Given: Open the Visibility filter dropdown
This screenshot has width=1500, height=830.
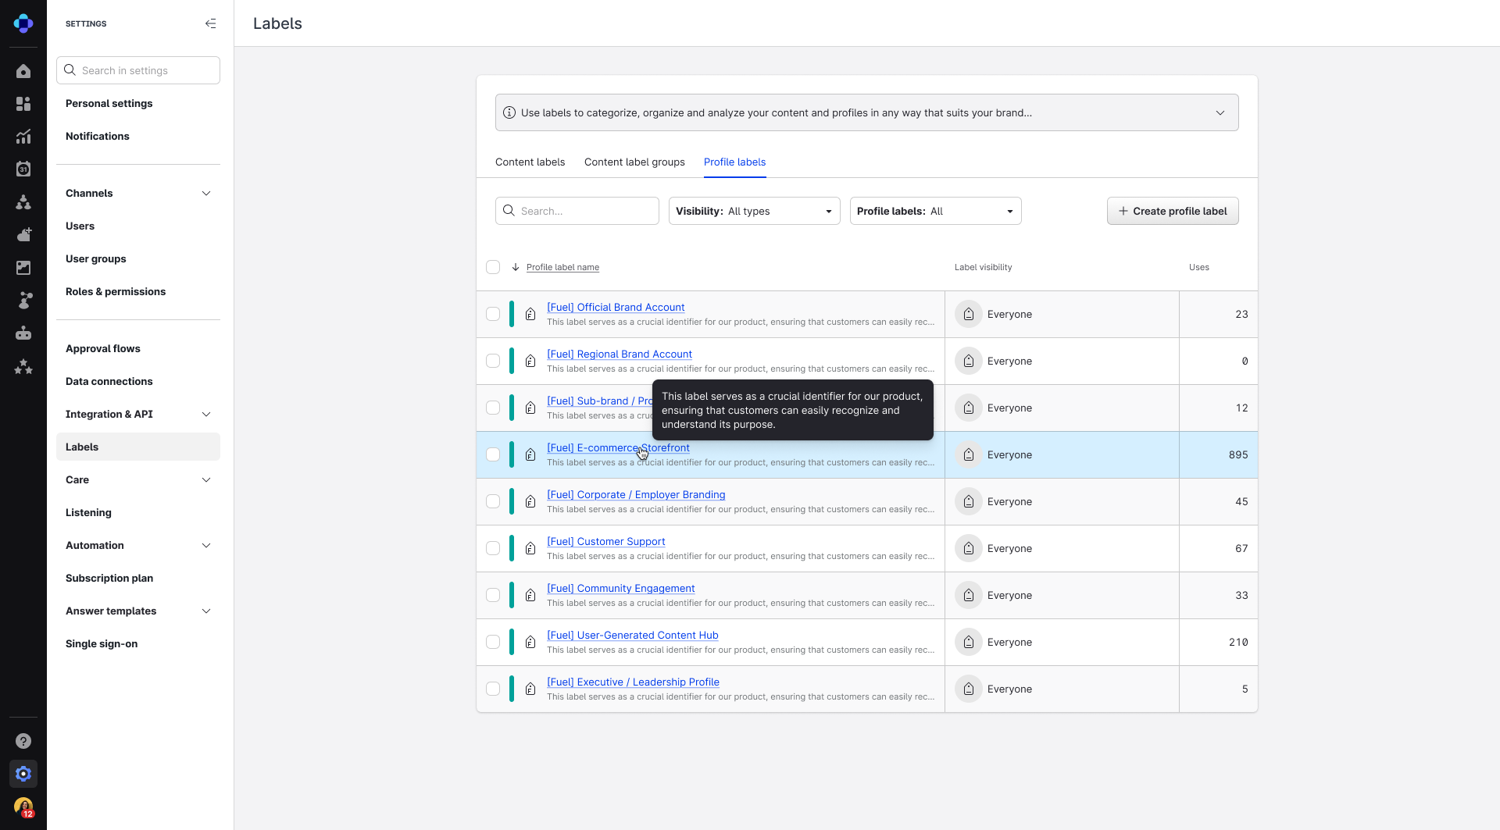Looking at the screenshot, I should pos(754,211).
